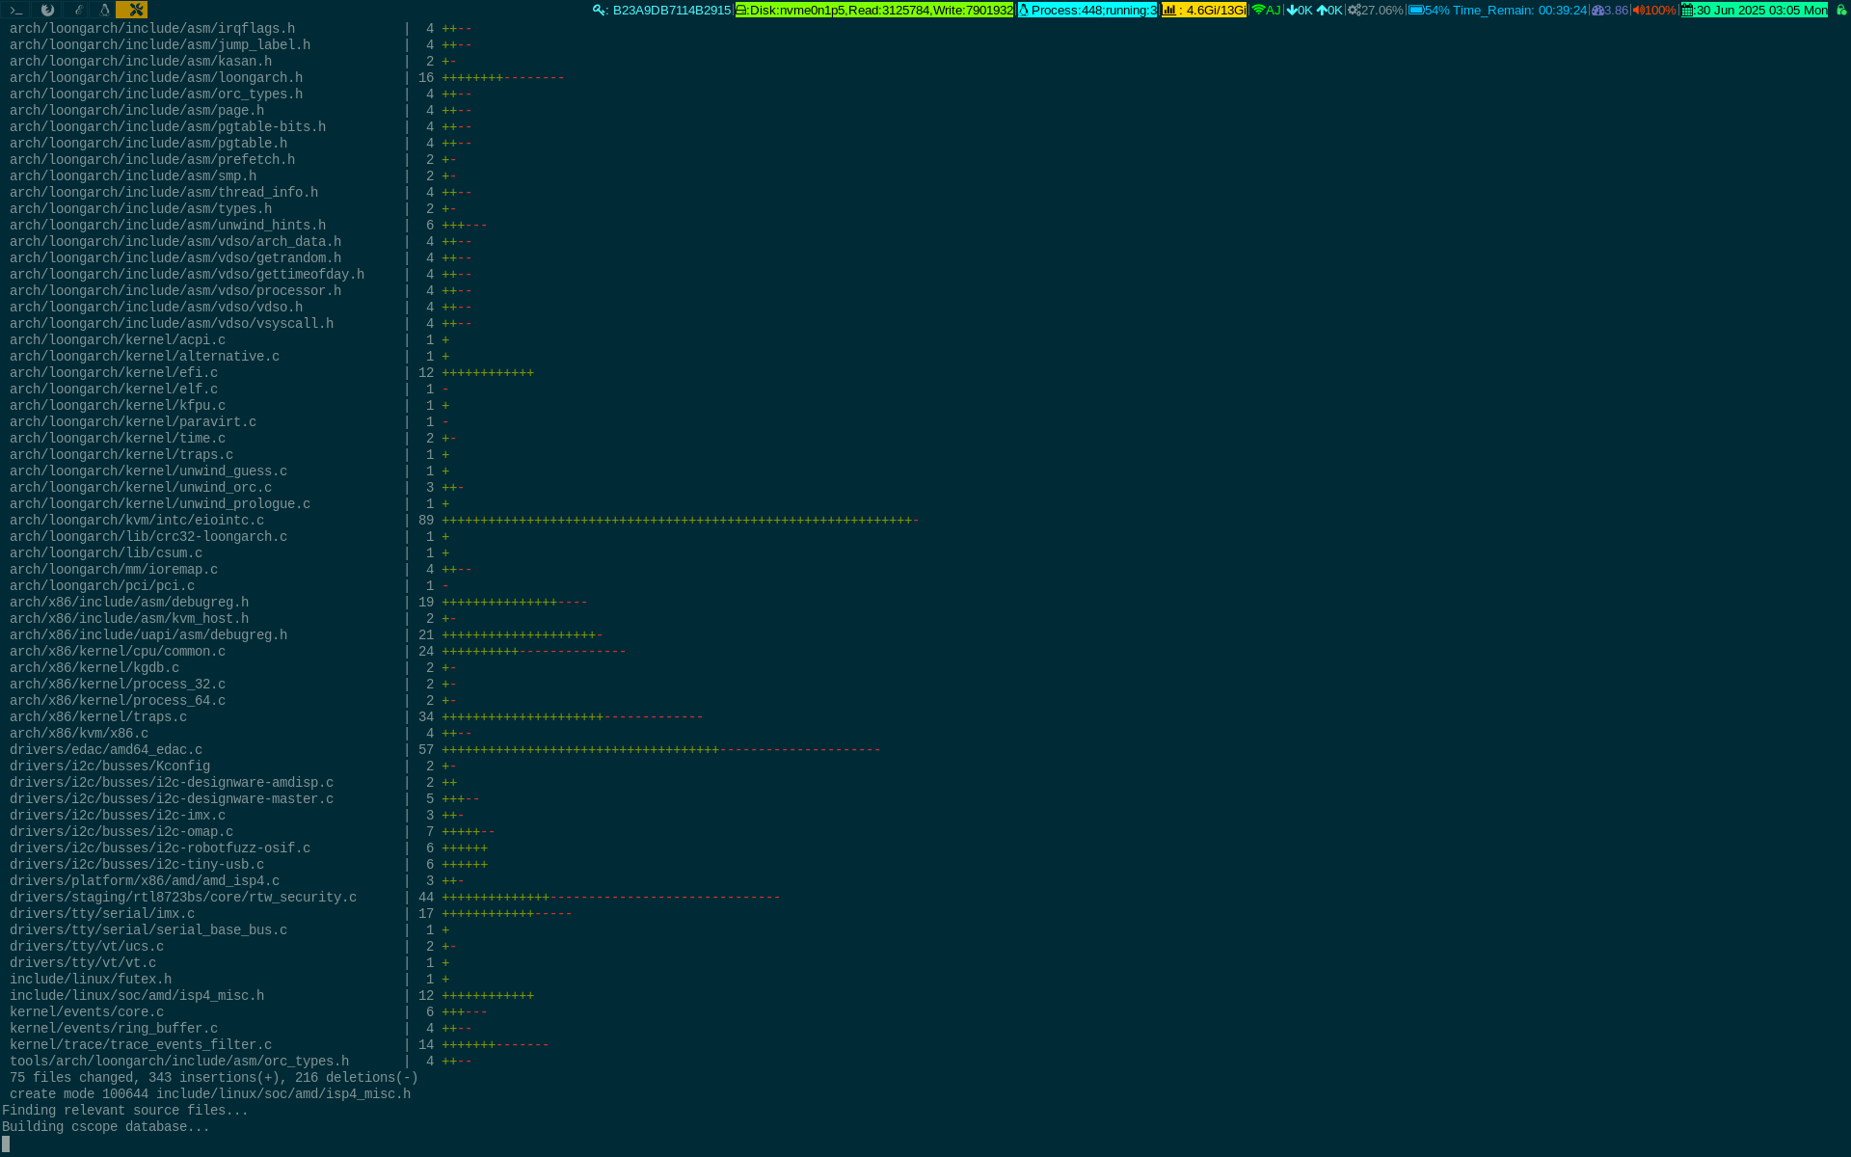The image size is (1851, 1157).
Task: Click drivers/tty/serial/imx.c line
Action: (x=291, y=914)
